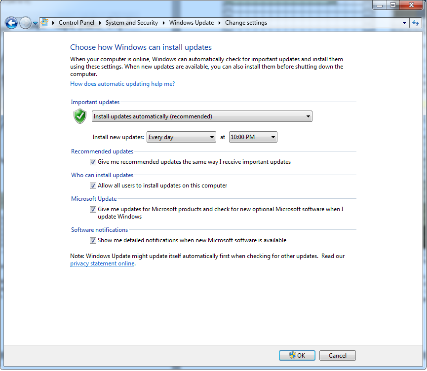Toggle 'Give me recommended updates' checkbox

[93, 162]
